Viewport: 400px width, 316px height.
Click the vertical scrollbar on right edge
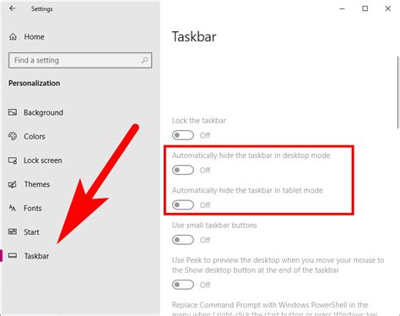[398, 92]
